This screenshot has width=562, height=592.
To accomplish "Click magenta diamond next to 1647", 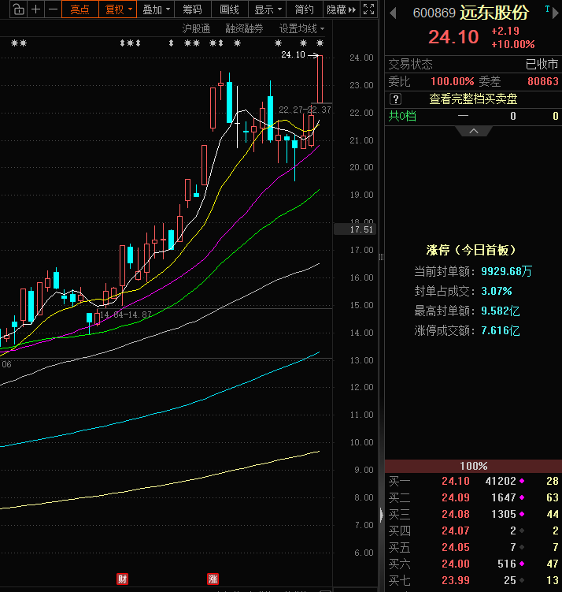I will (x=522, y=497).
